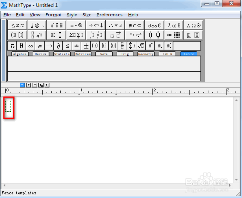
Task: Select the center-justified tab stop
Action: click(29, 85)
